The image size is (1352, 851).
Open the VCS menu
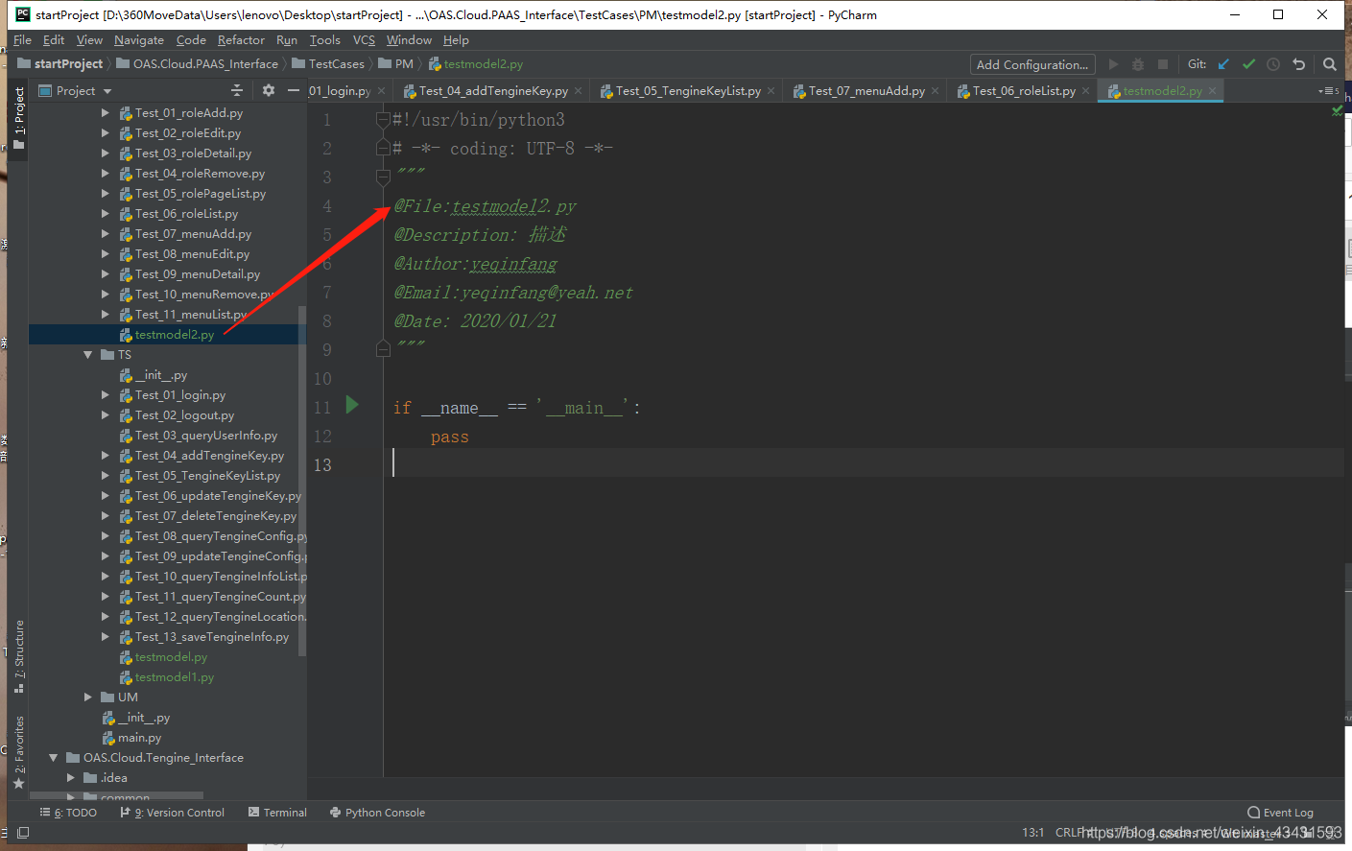[364, 40]
